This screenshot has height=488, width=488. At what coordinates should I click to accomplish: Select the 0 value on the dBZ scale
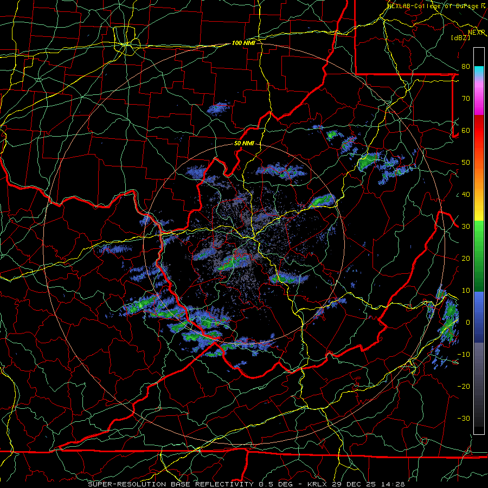click(468, 323)
